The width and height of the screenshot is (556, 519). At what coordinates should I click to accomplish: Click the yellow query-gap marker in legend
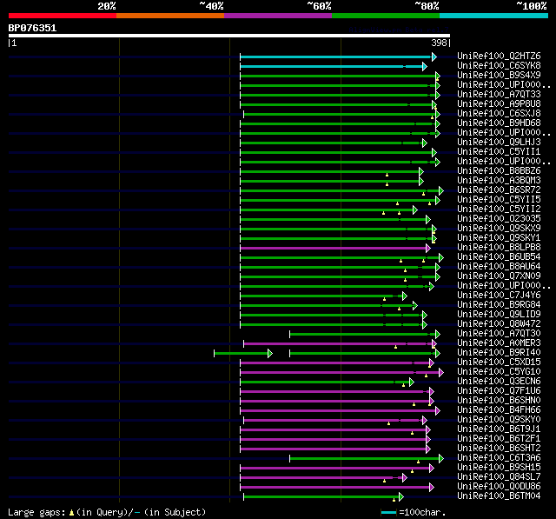(71, 513)
